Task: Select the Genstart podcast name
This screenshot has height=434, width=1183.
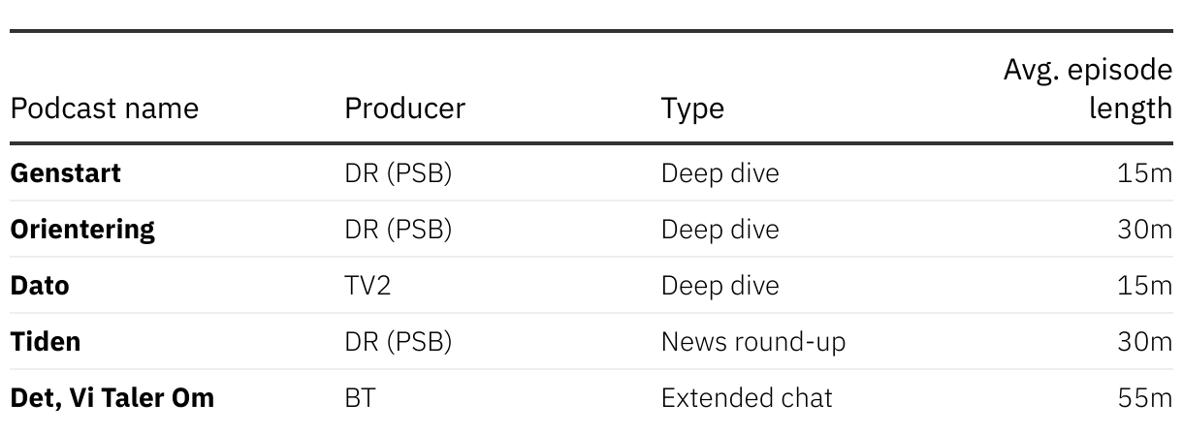Action: click(x=66, y=173)
